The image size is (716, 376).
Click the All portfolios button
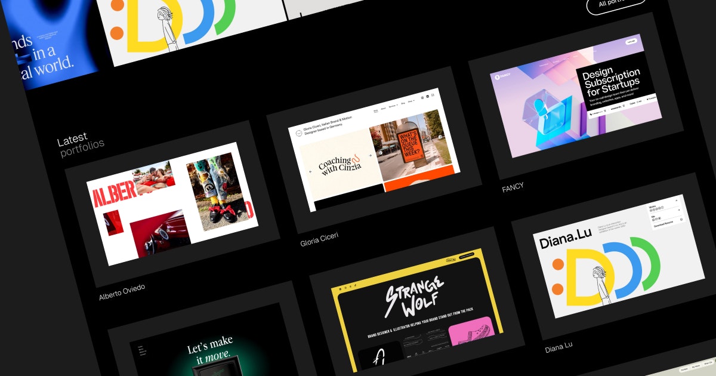(x=616, y=4)
